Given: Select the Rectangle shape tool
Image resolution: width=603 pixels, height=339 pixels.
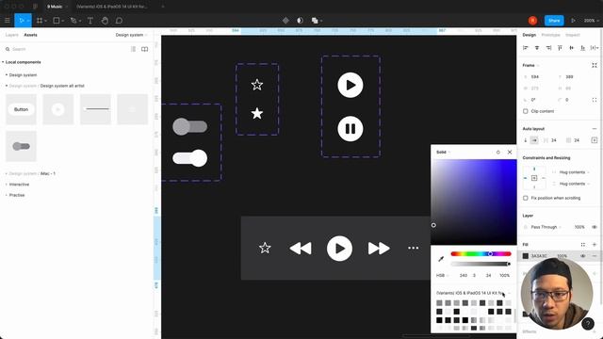Looking at the screenshot, I should [x=57, y=21].
